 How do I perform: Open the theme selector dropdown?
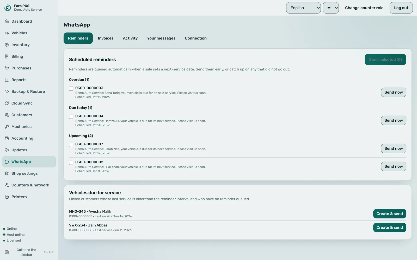click(x=331, y=8)
